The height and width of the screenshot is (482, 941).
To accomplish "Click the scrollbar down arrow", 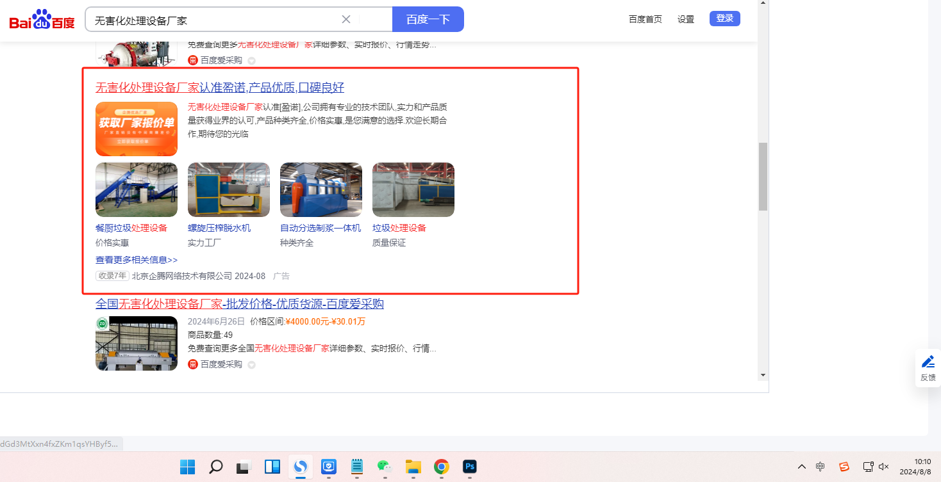I will point(763,375).
